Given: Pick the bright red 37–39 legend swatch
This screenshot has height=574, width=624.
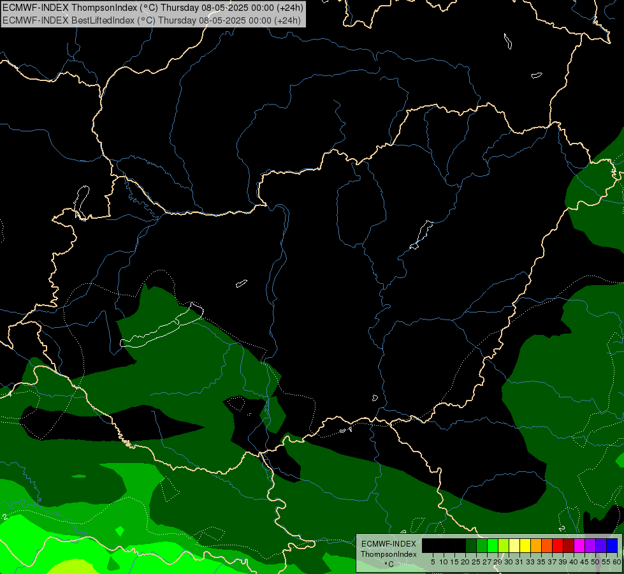Looking at the screenshot, I should [x=558, y=545].
